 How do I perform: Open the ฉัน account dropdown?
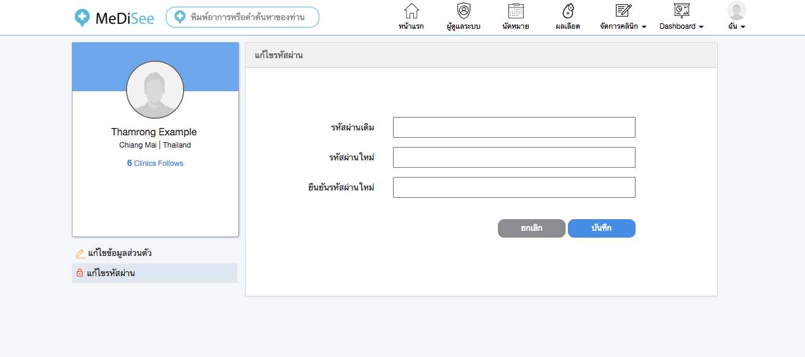(736, 26)
